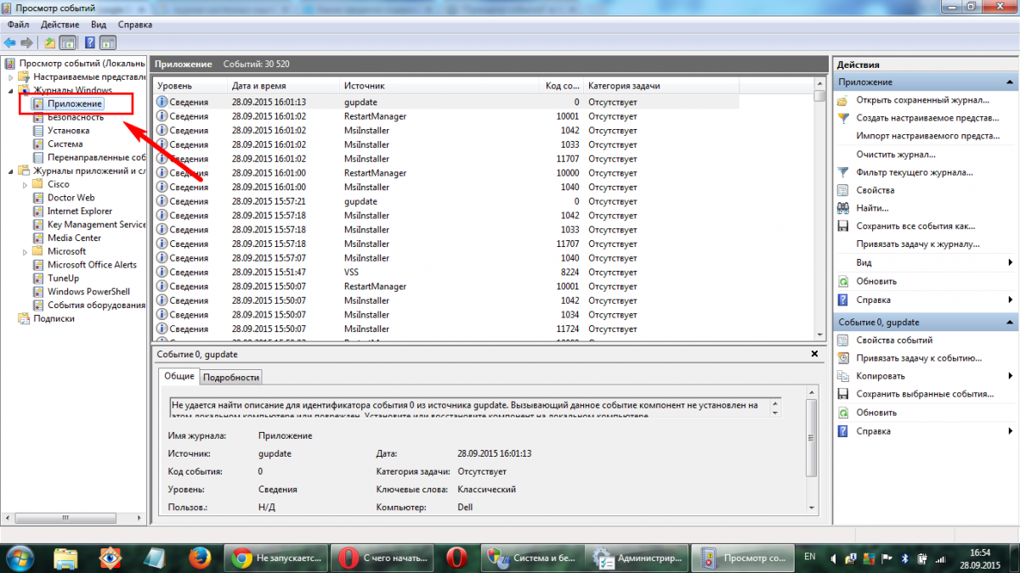Click the Открыть сохраненный журнал action icon
The width and height of the screenshot is (1020, 573).
pyautogui.click(x=843, y=100)
